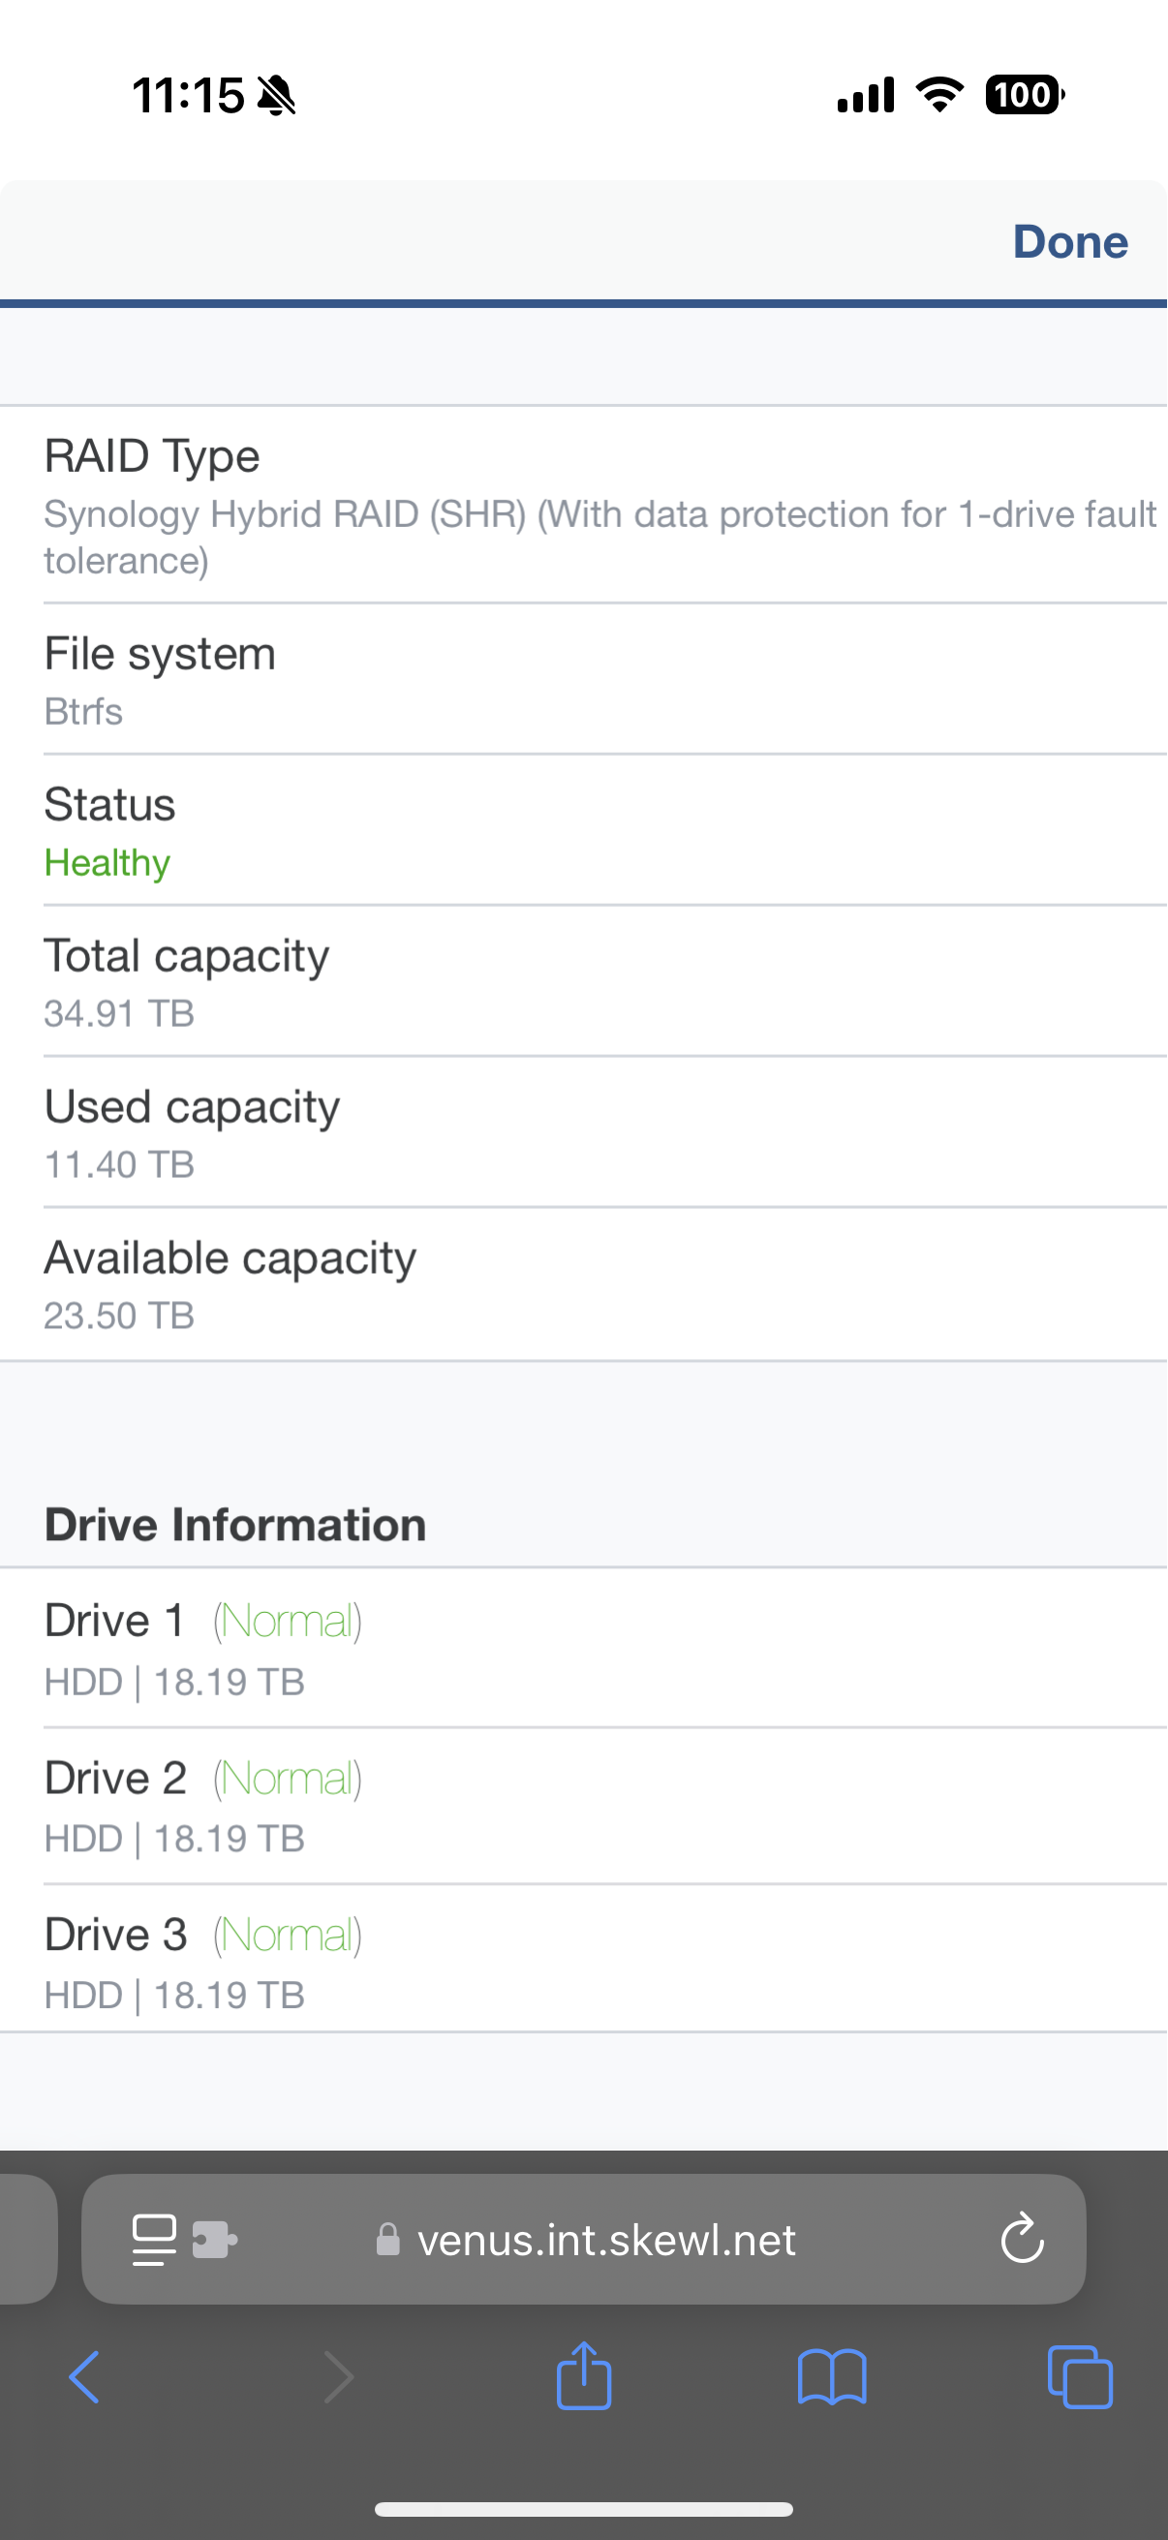The width and height of the screenshot is (1168, 2540).
Task: Tap the battery indicator in status bar
Action: [x=1024, y=95]
